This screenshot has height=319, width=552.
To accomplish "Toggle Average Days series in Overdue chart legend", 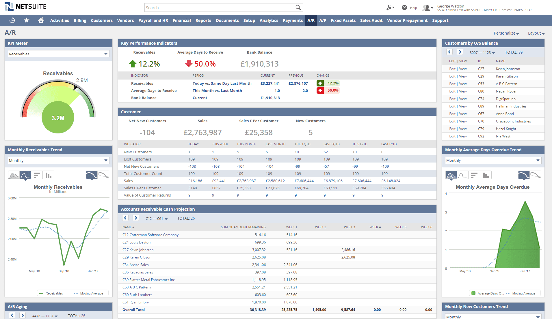I will click(488, 293).
